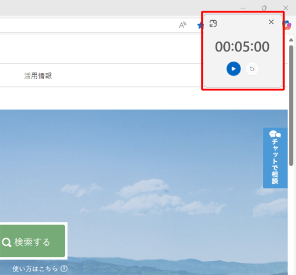Click the scrollbar up arrow
Screen dimensions: 296x275
click(291, 40)
